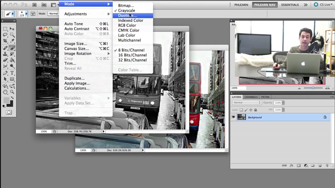
Task: Open the Fill slider arrow
Action: [283, 110]
